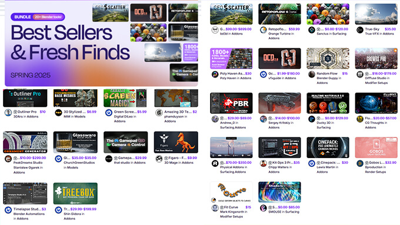400x225 pixels.
Task: Click the $10.00-$299.00 price under Ornament Generator
Action: pyautogui.click(x=33, y=157)
